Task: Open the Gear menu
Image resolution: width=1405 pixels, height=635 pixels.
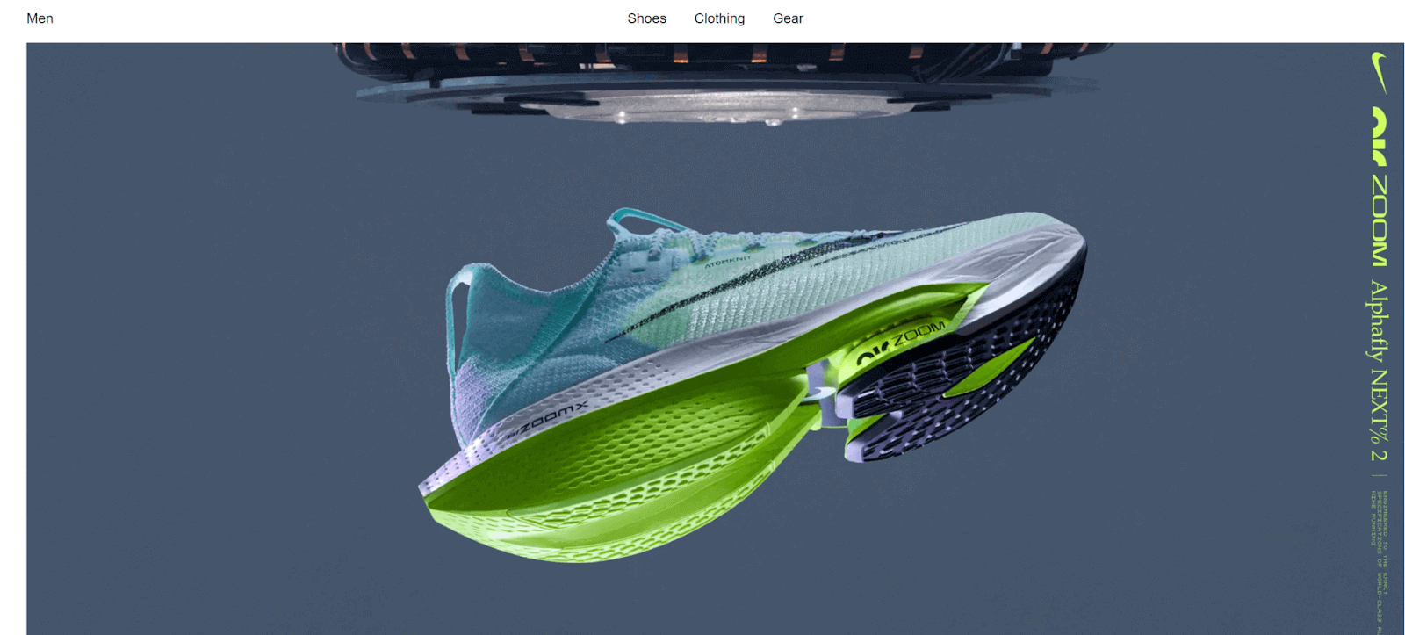Action: coord(788,18)
